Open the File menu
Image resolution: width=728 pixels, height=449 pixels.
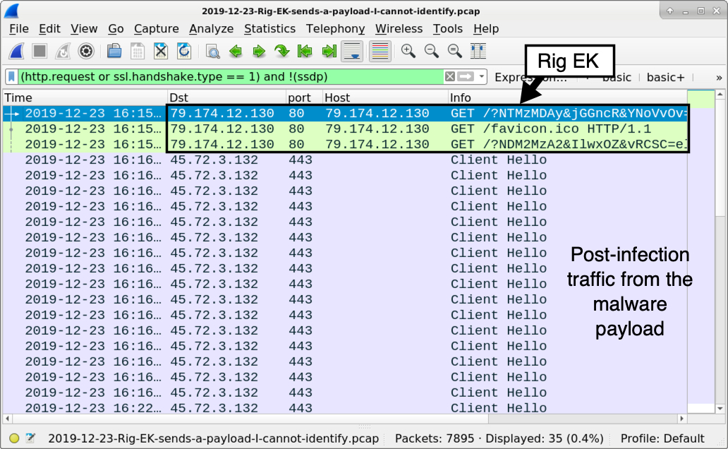click(19, 29)
